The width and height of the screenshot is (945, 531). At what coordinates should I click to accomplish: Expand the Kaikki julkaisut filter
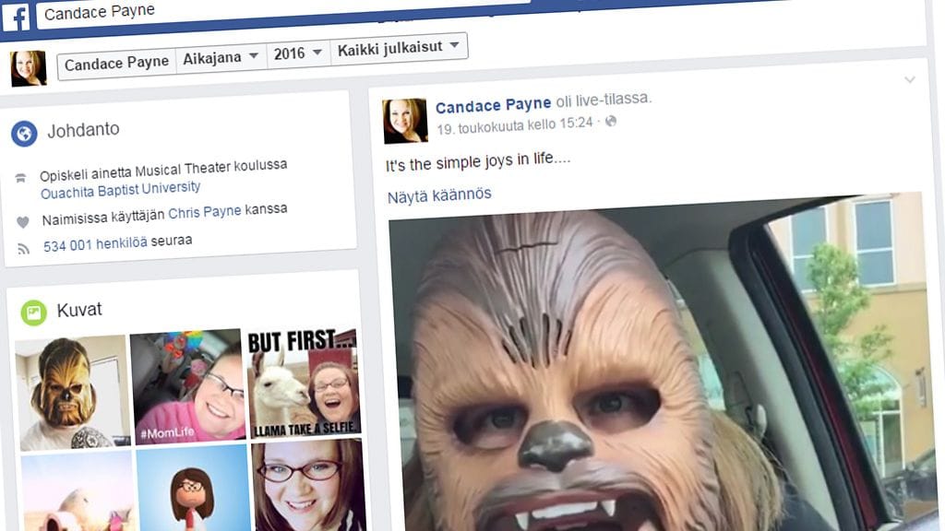click(399, 49)
